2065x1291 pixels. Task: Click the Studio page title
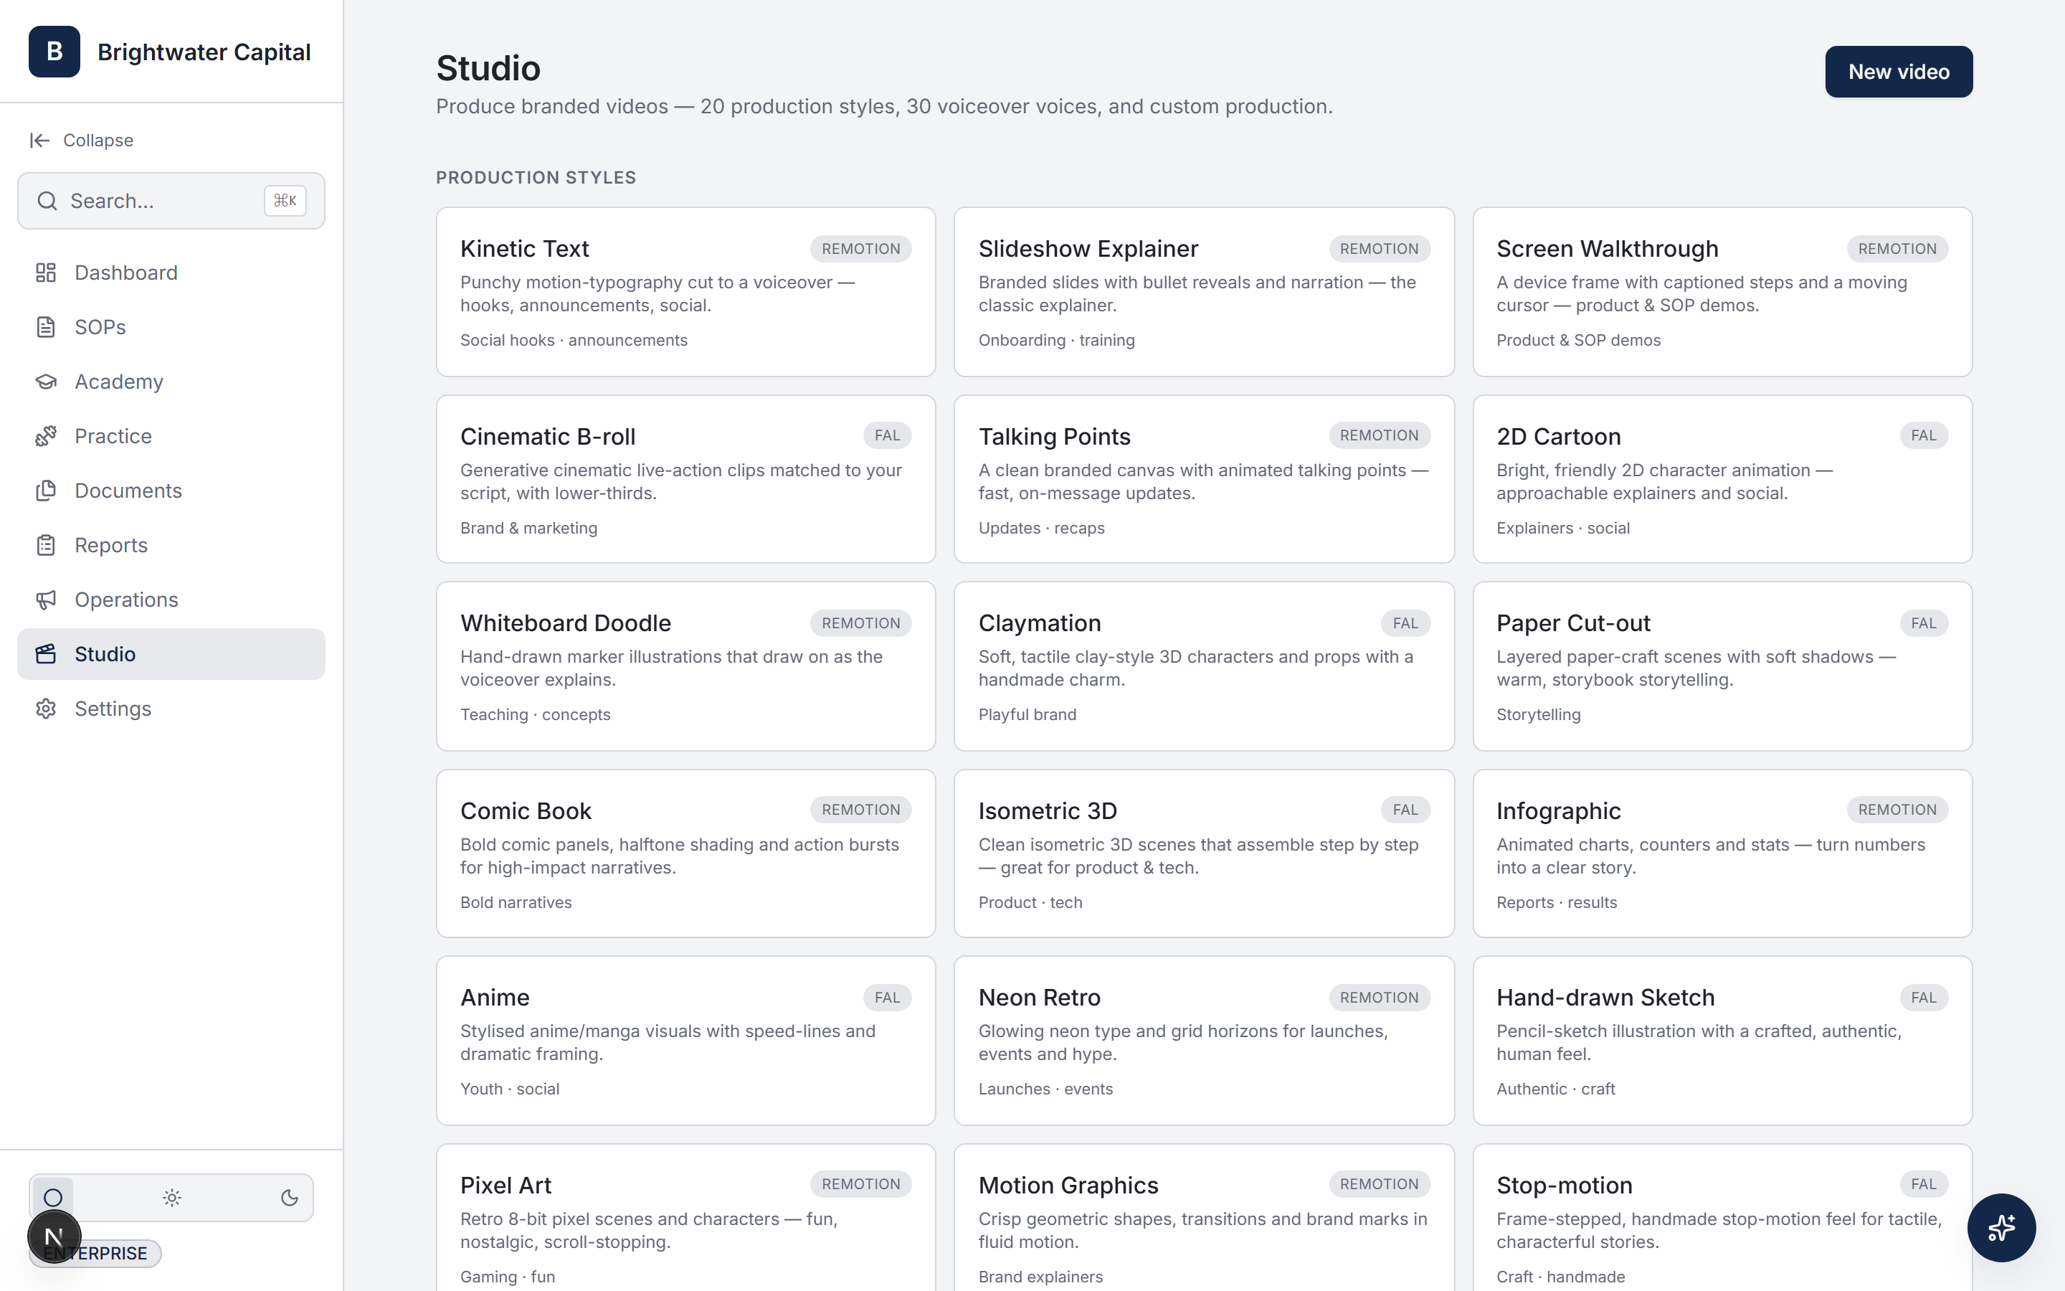(488, 68)
